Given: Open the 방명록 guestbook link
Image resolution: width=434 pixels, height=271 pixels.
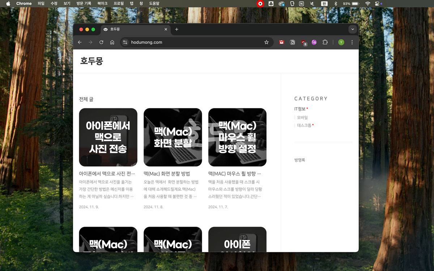Looking at the screenshot, I should point(300,160).
